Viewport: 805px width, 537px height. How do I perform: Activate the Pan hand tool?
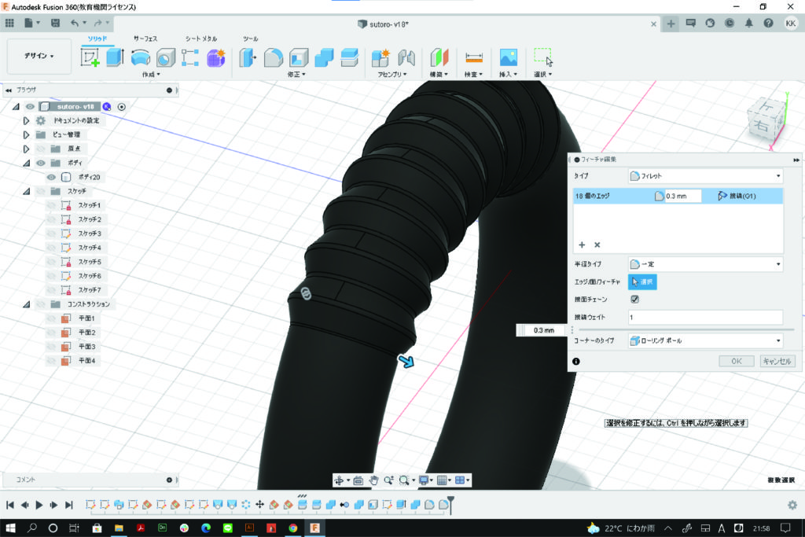374,480
